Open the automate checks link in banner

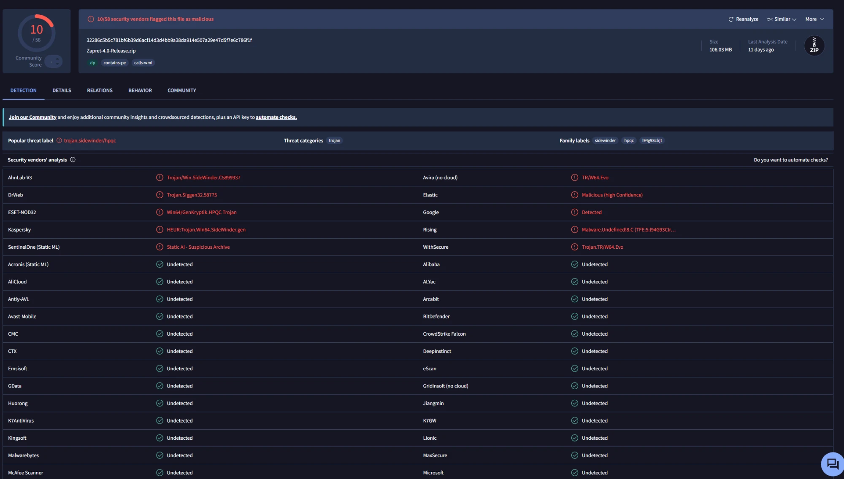276,117
